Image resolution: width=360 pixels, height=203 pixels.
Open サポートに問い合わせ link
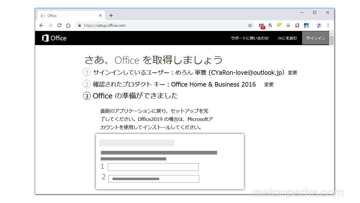click(x=250, y=38)
